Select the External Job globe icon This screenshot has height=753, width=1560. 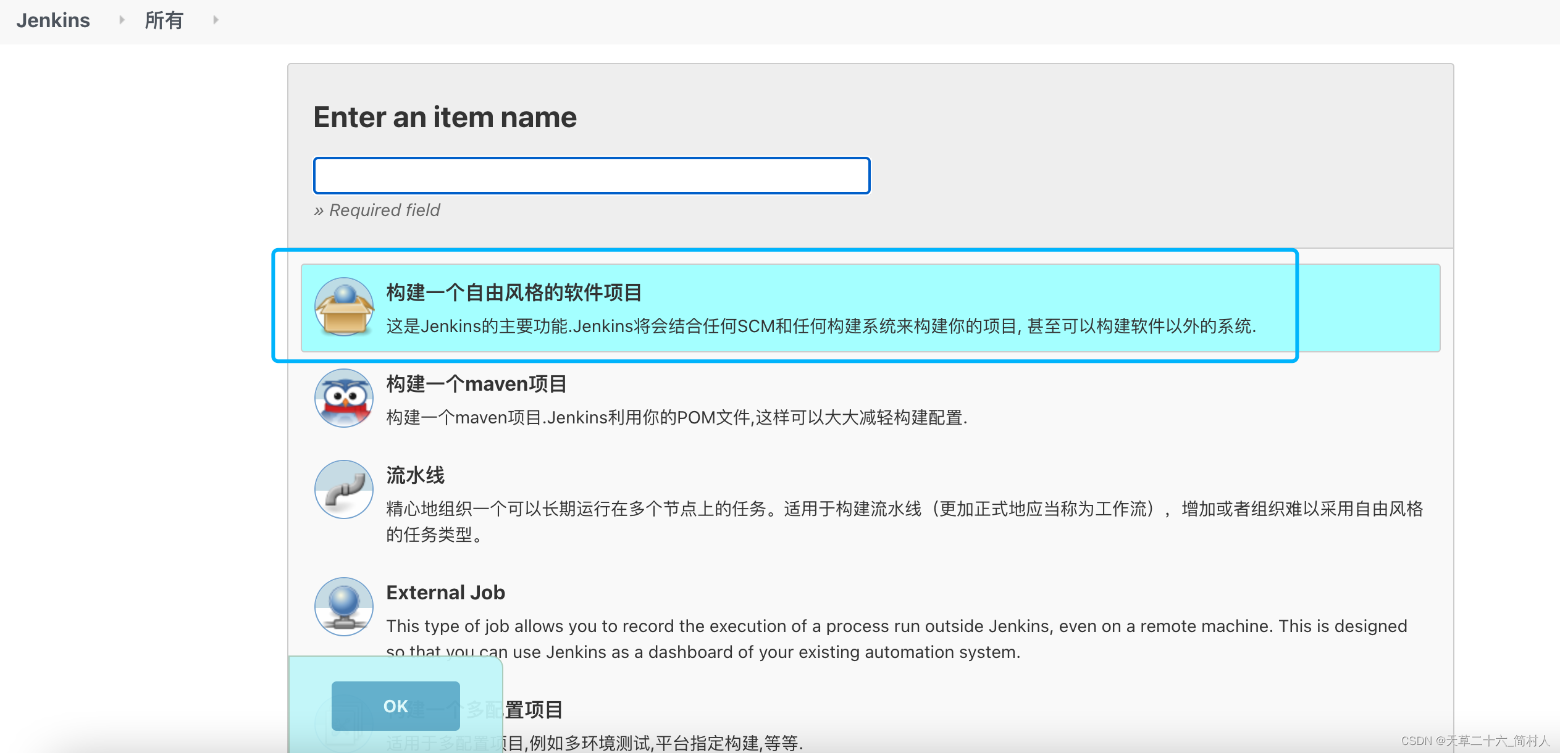coord(344,607)
